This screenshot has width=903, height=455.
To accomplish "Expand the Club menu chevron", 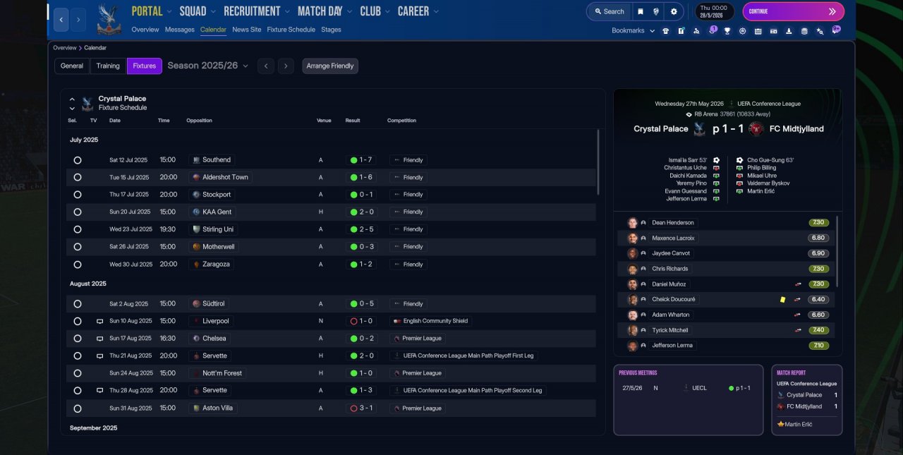I will click(x=387, y=11).
